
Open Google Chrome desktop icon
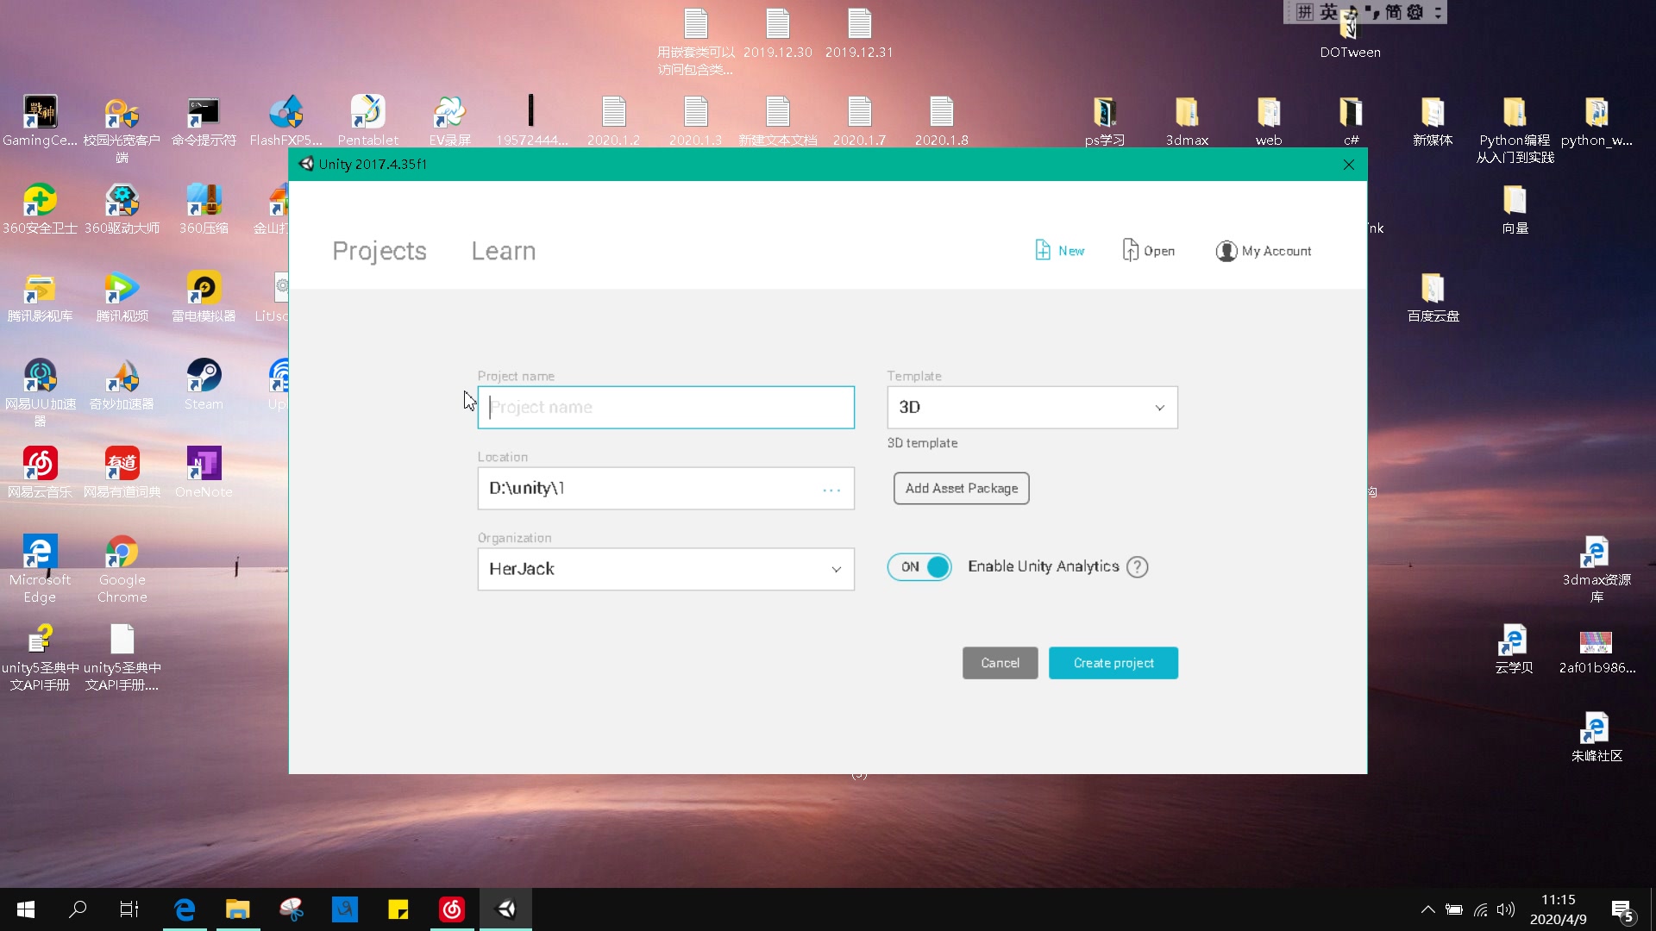tap(122, 553)
